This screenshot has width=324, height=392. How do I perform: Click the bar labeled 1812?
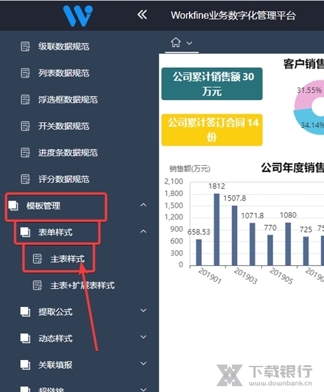[216, 229]
